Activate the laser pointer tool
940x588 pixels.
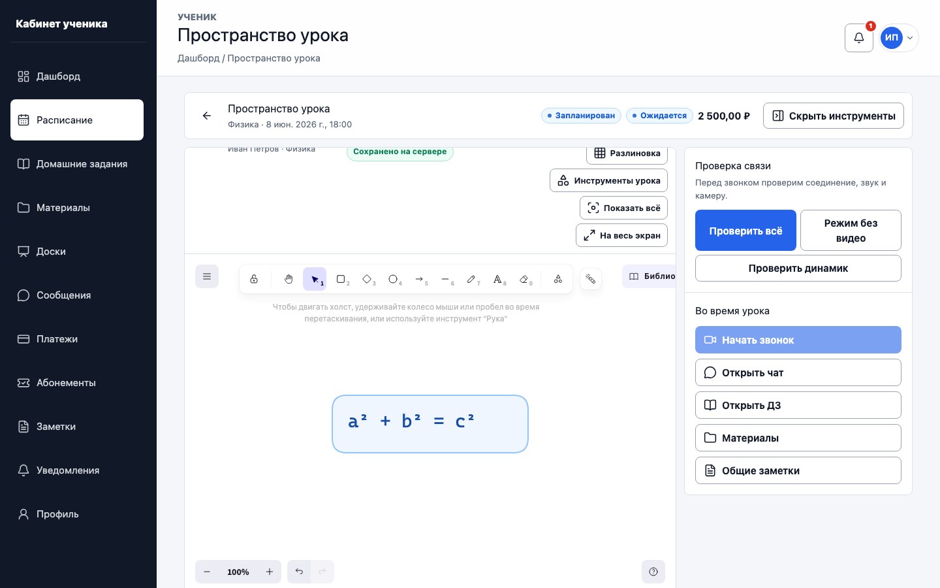tap(591, 279)
